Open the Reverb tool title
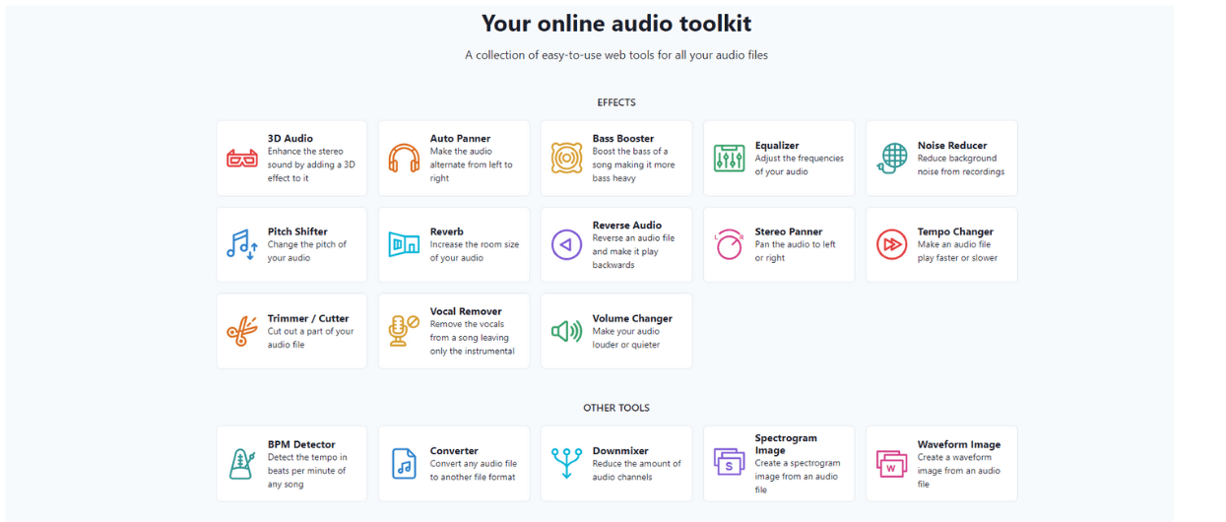 point(447,231)
